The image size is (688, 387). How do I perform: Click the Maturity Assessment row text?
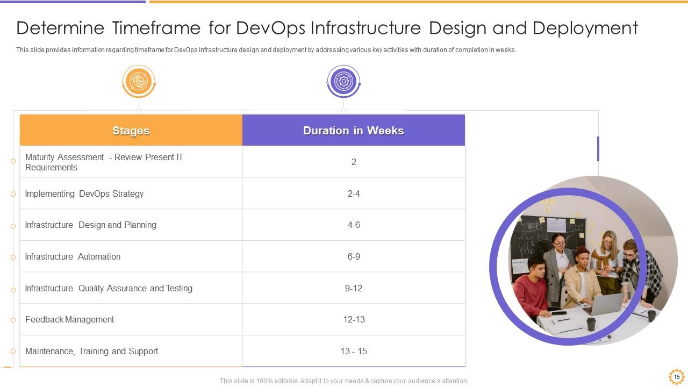pyautogui.click(x=104, y=162)
